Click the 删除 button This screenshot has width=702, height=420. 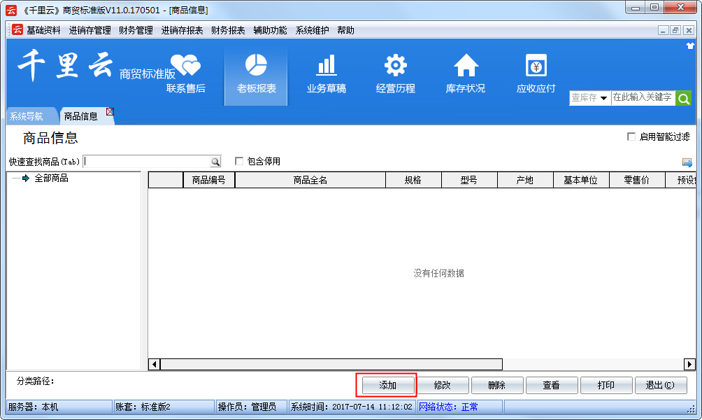tap(497, 385)
